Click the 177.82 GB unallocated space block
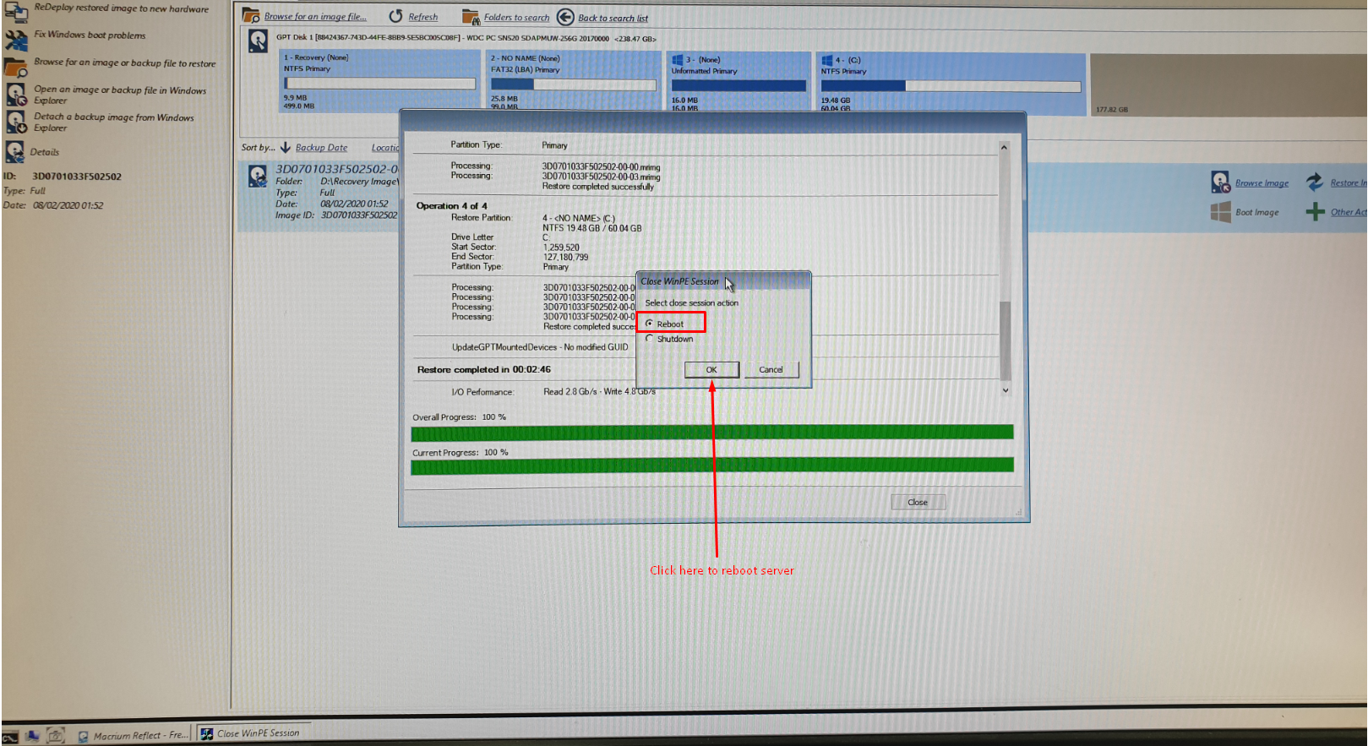This screenshot has width=1368, height=746. pos(1228,84)
